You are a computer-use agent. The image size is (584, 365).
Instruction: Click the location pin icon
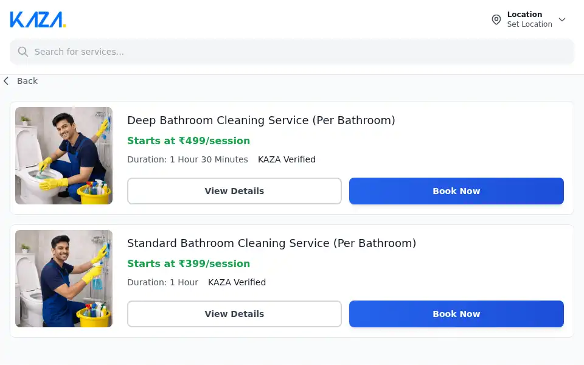(x=496, y=19)
